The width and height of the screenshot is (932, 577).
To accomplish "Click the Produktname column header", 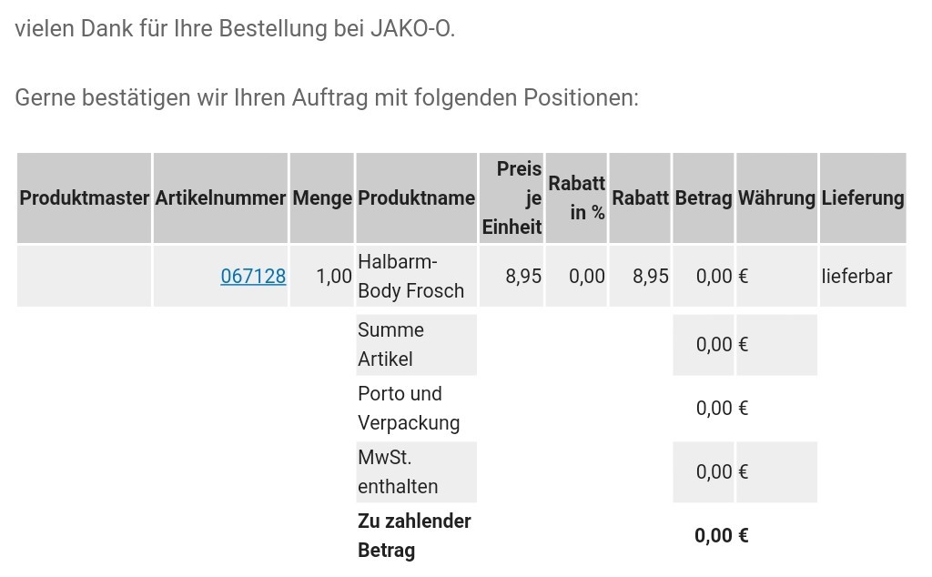I will coord(417,197).
